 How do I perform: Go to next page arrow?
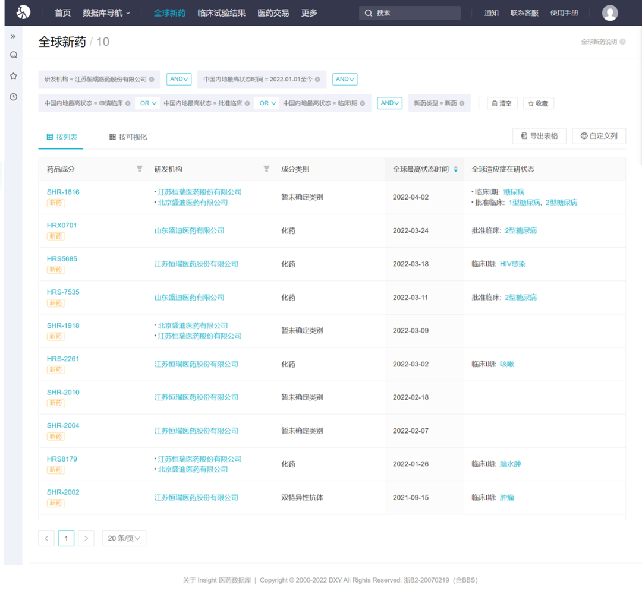click(86, 538)
